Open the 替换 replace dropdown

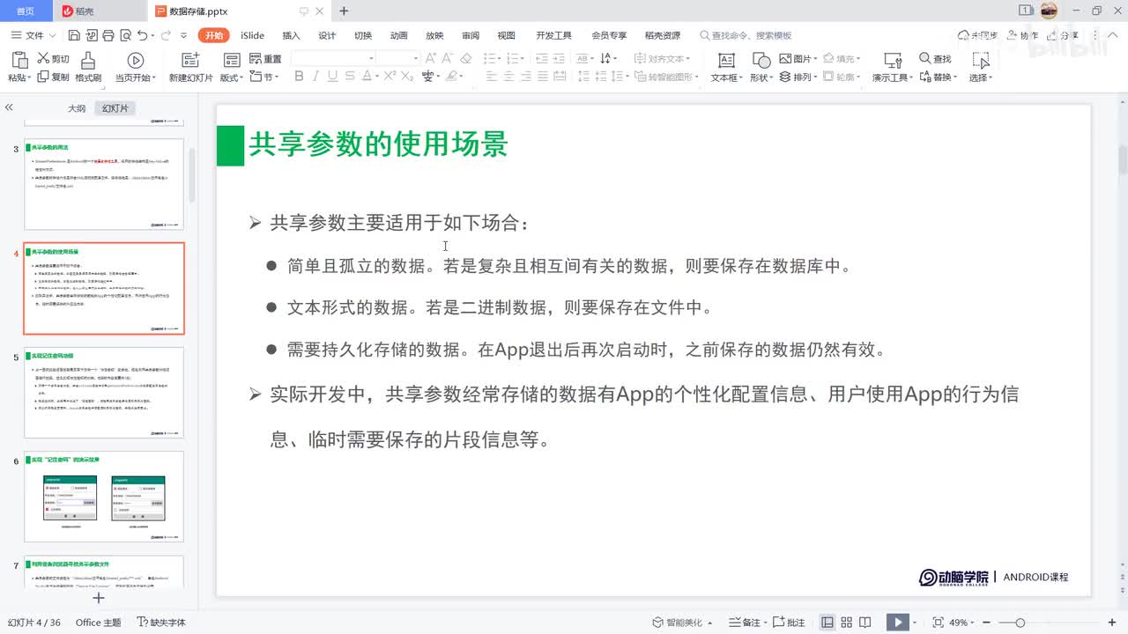point(938,77)
